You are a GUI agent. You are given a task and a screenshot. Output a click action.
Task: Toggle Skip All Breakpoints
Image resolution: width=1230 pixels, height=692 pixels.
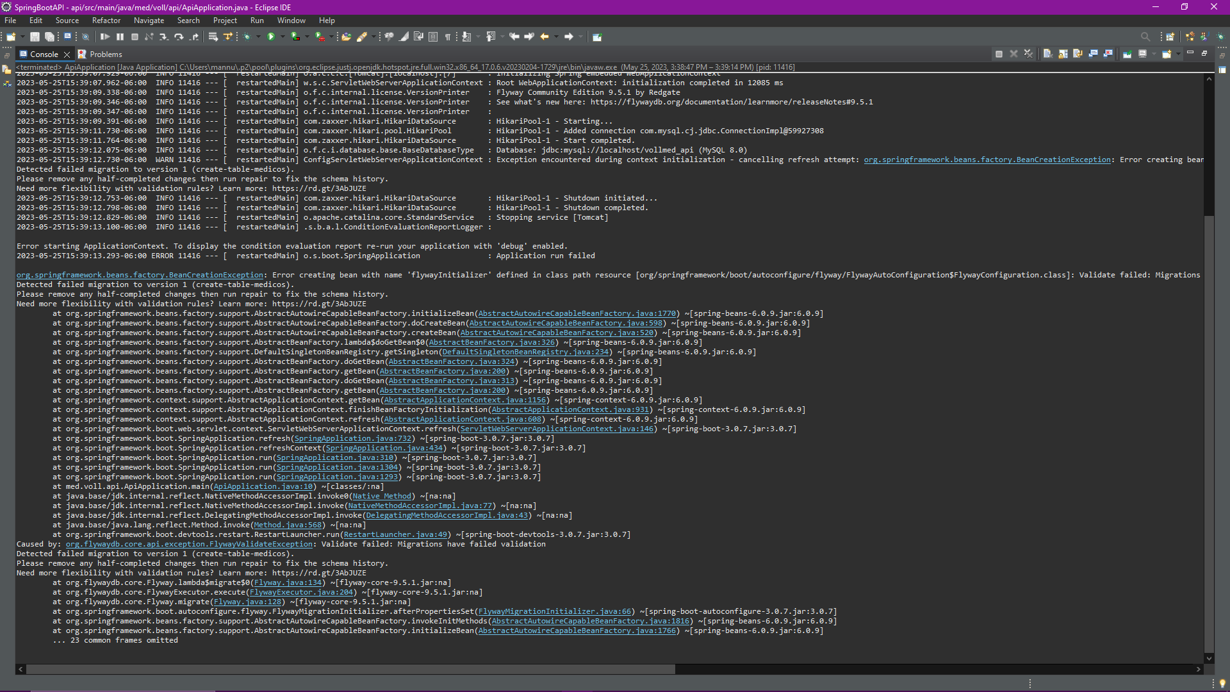point(85,37)
